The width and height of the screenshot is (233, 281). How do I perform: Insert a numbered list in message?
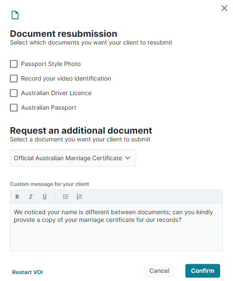(x=79, y=197)
